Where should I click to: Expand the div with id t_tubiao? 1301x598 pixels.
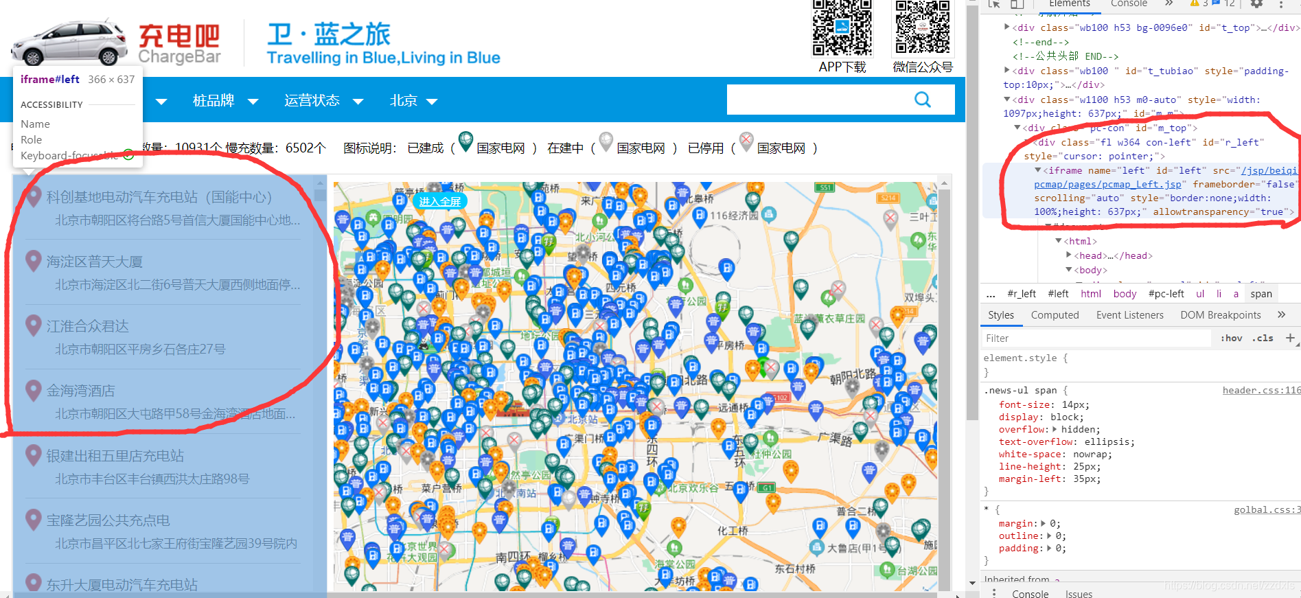point(1007,70)
